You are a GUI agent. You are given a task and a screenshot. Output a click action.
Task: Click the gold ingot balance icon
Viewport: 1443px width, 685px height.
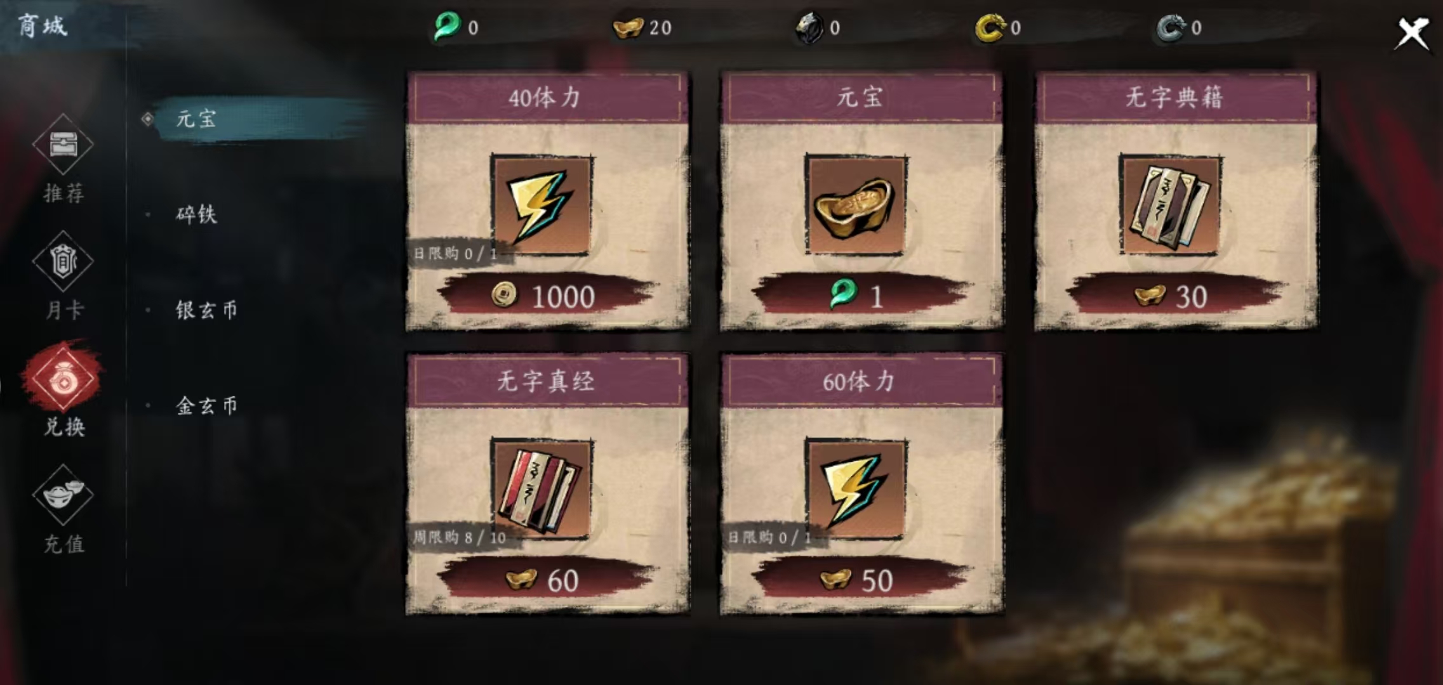coord(627,28)
